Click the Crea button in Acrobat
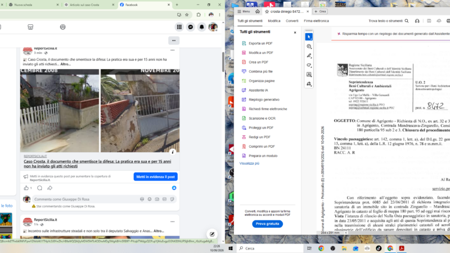Viewport: 450px width, 253px height. pos(320,11)
